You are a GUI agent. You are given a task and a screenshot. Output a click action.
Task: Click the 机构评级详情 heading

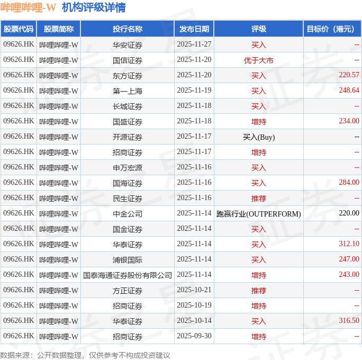point(94,7)
